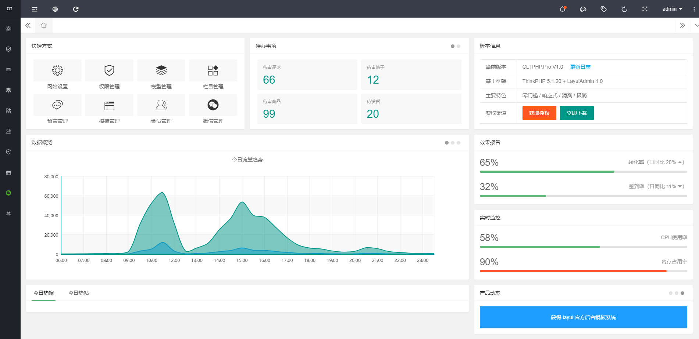Image resolution: width=699 pixels, height=339 pixels.
Task: Select third carousel dot in 数据概览 panel
Action: pyautogui.click(x=459, y=143)
